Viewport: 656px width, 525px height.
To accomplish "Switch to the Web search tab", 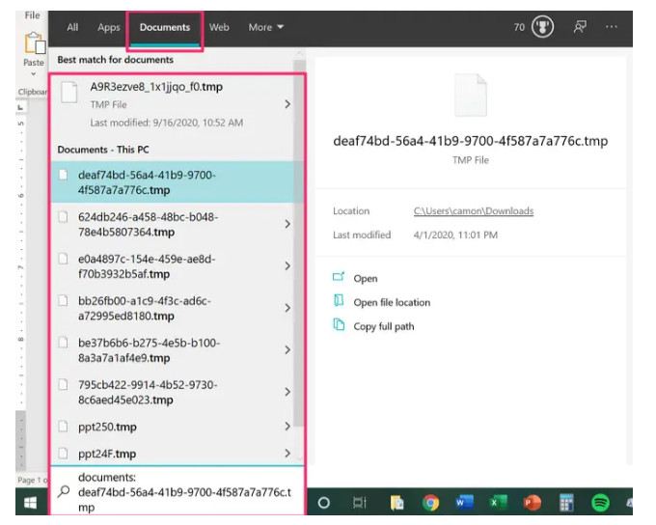I will (x=219, y=28).
